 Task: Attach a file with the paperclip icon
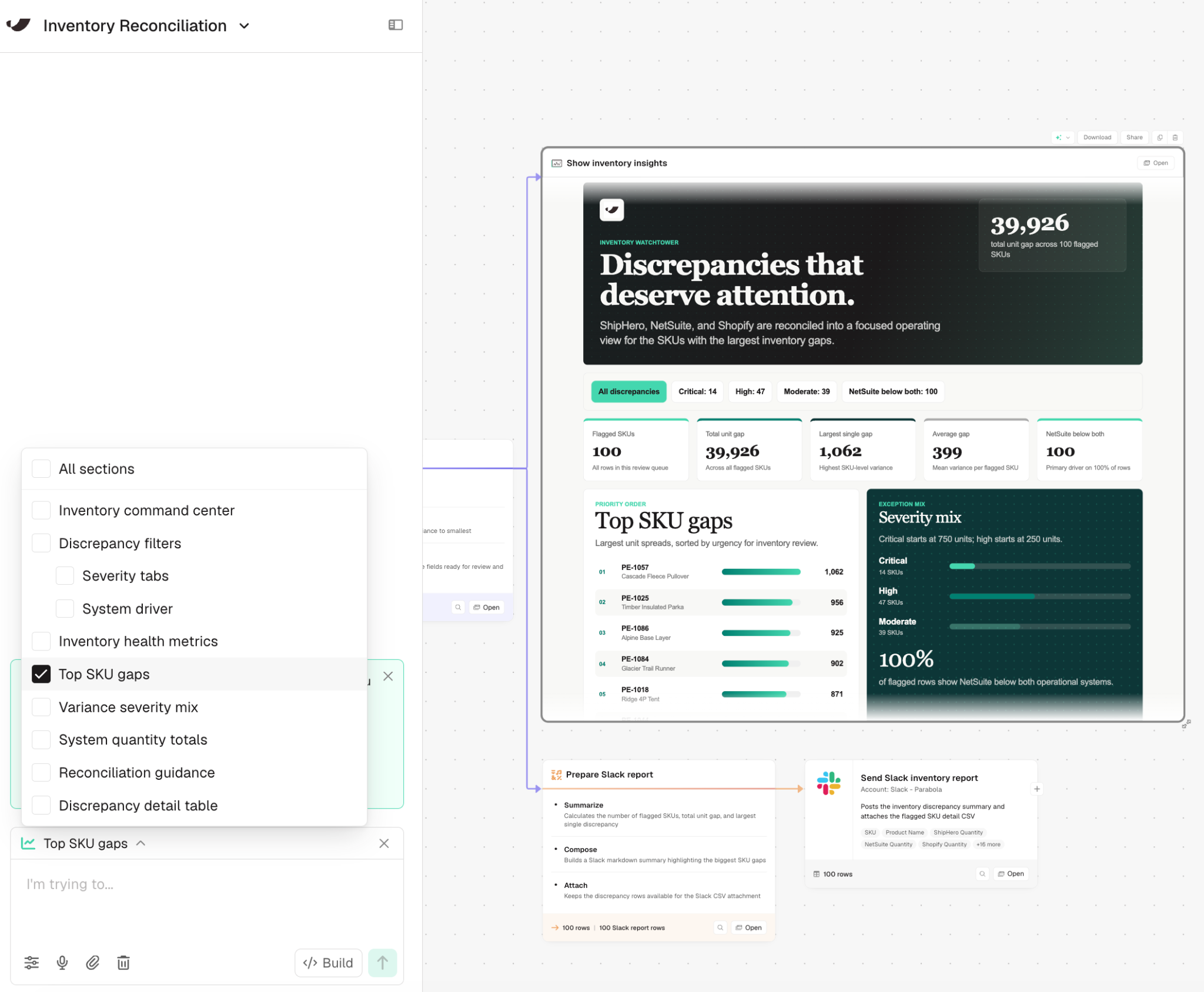point(92,963)
